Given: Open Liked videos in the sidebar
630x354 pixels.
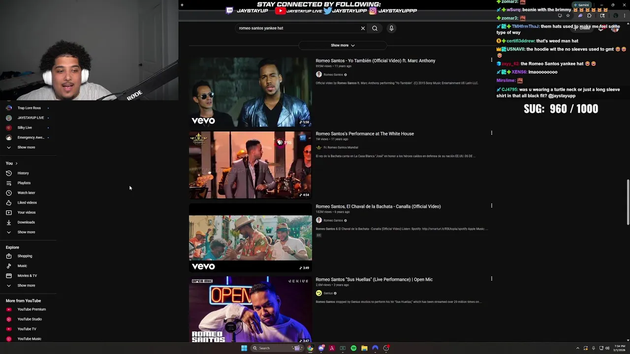Looking at the screenshot, I should 27,203.
